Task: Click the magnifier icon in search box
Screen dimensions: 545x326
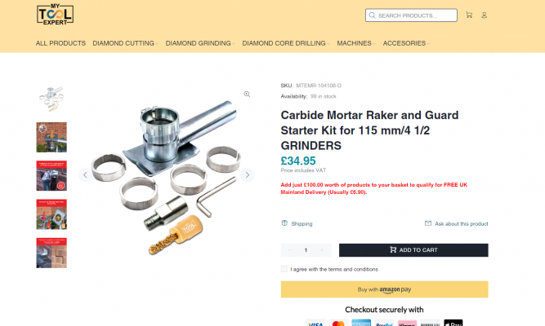Action: 372,15
